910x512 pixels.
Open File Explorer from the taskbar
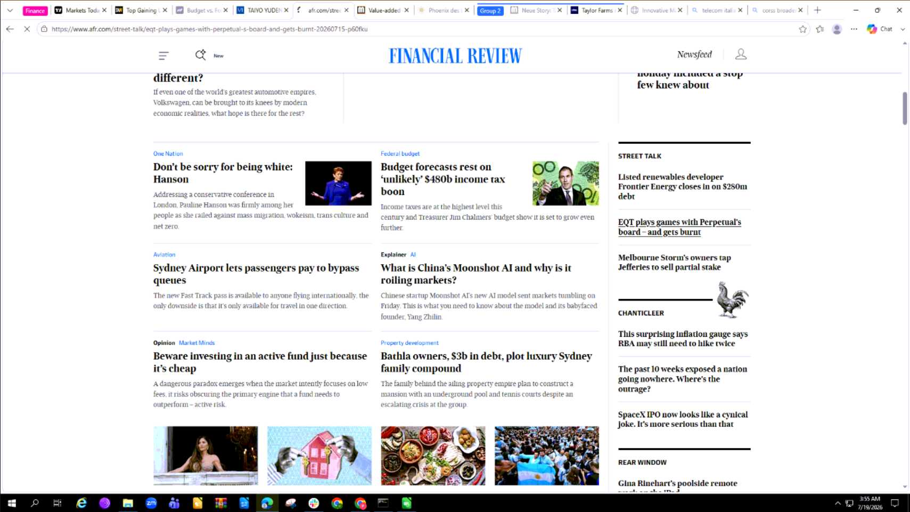point(128,503)
